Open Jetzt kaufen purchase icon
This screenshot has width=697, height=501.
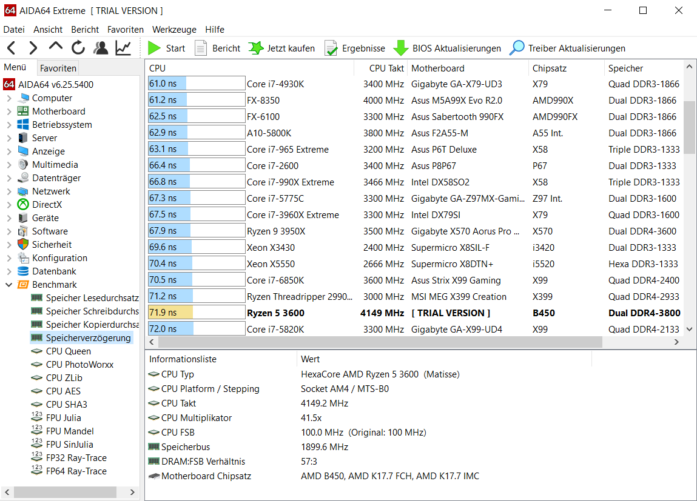point(255,48)
